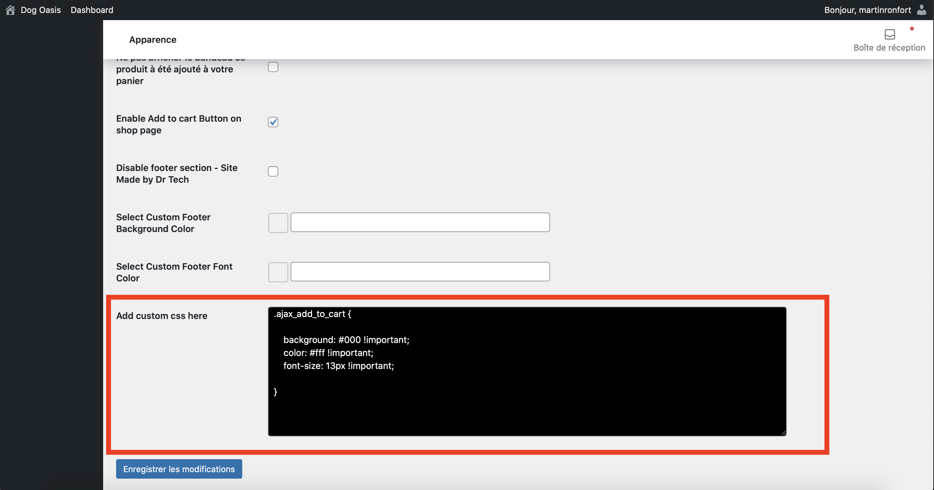
Task: Click the '.ajax_add_to_cart {' css line
Action: click(312, 314)
